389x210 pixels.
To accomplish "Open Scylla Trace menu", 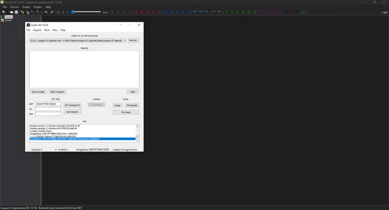I will (x=47, y=30).
